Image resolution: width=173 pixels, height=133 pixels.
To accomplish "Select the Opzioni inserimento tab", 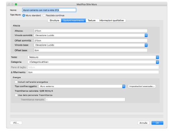I will pyautogui.click(x=73, y=20).
